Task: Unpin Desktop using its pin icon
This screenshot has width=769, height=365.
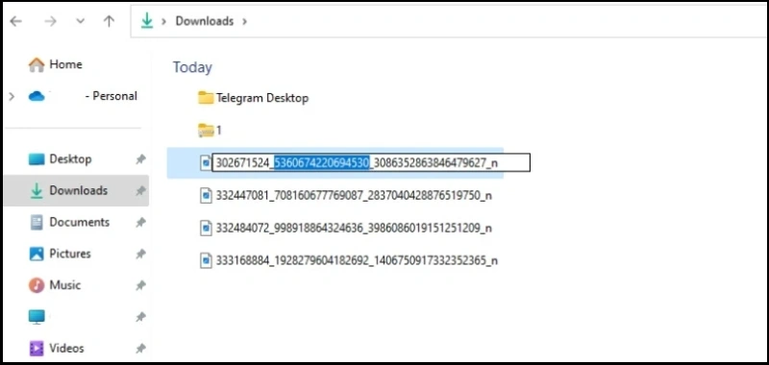Action: (140, 159)
